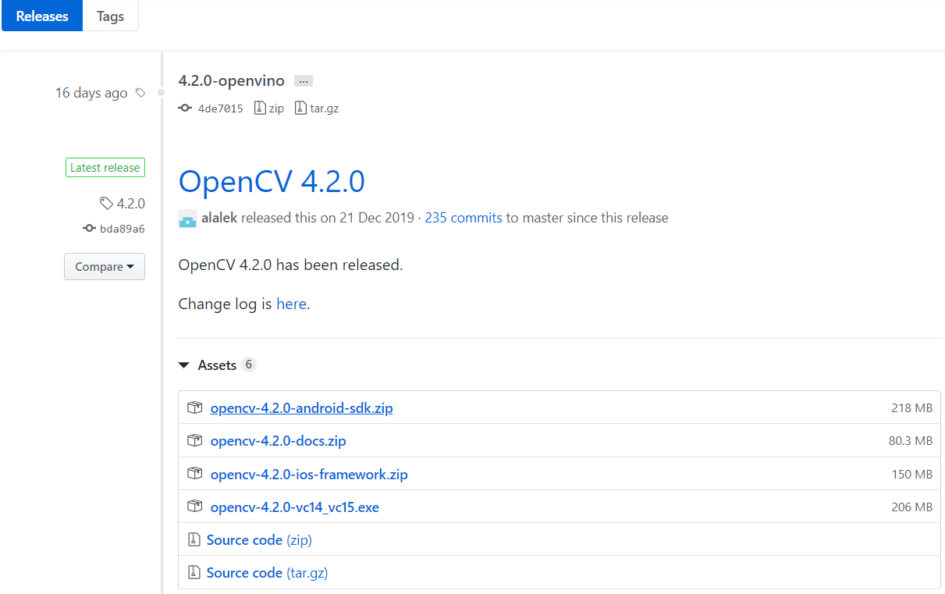Click the Assets count badge 6

pyautogui.click(x=248, y=365)
